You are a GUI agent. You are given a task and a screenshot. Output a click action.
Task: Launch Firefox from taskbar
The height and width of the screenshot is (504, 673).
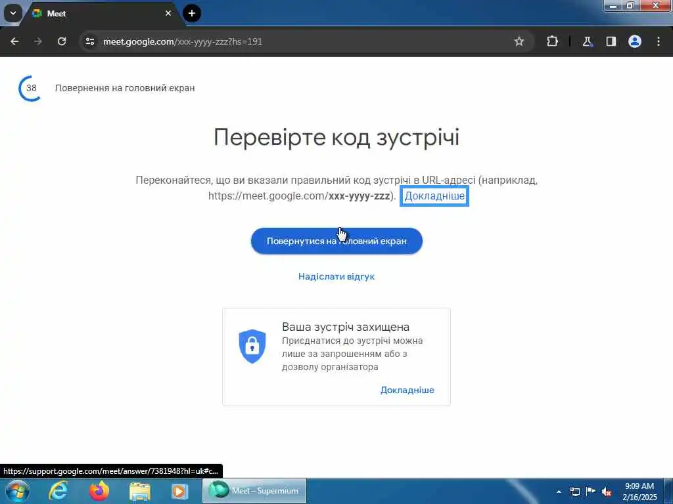click(x=99, y=491)
